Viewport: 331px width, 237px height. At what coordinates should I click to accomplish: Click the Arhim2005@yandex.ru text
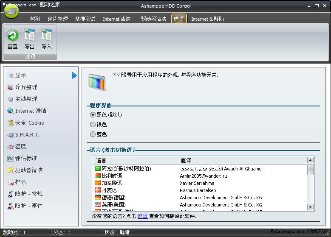pos(204,176)
